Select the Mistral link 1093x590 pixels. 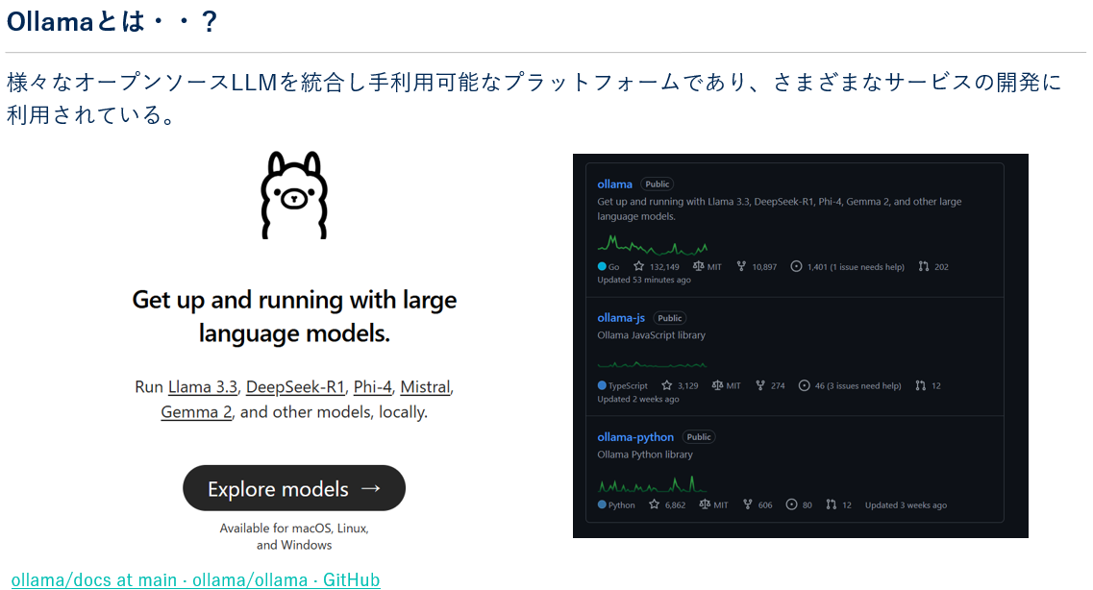(425, 386)
